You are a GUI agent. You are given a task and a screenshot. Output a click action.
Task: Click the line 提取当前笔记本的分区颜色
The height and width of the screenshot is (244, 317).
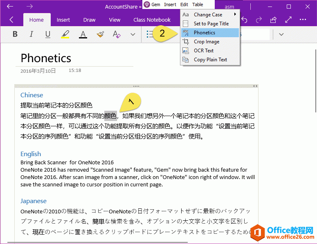56,105
